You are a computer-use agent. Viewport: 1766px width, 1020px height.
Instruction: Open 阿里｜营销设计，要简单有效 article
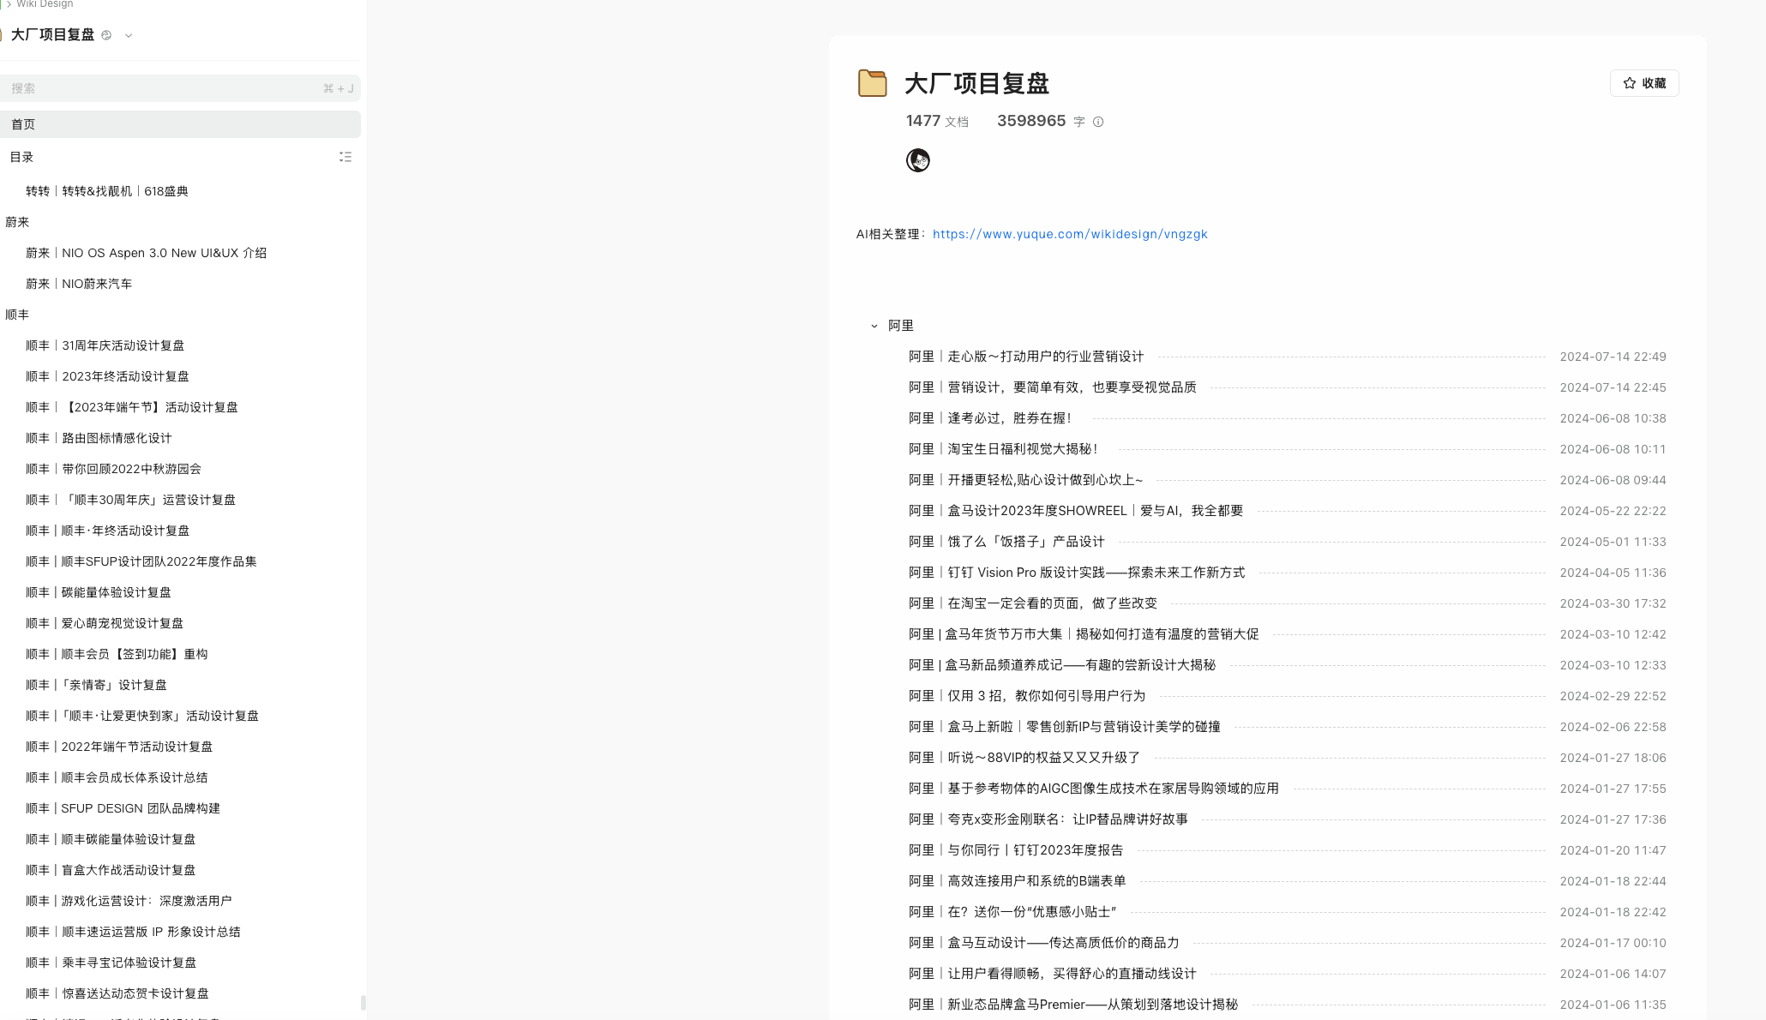[x=1053, y=387]
